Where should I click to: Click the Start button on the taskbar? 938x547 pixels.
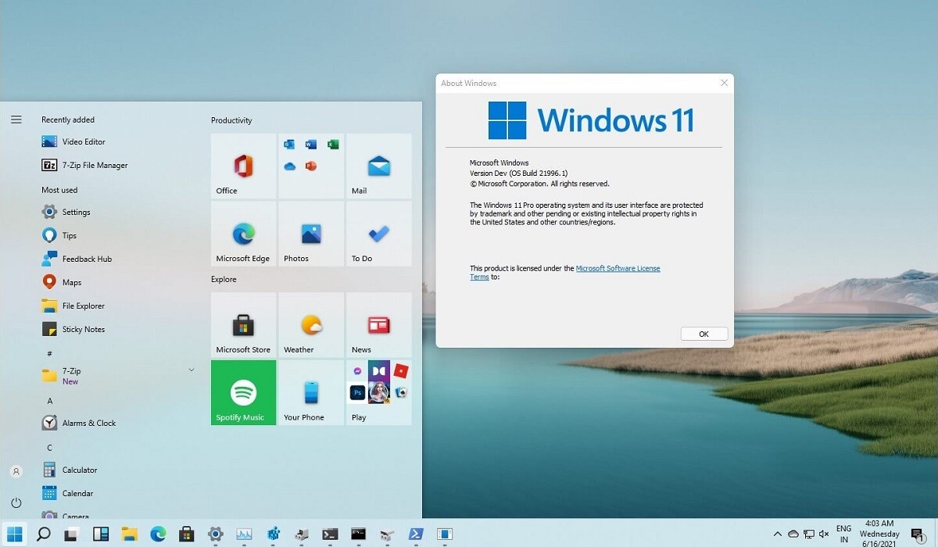[15, 534]
